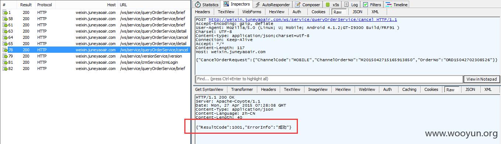
Task: Switch to the AutoResponder tab
Action: click(x=272, y=5)
